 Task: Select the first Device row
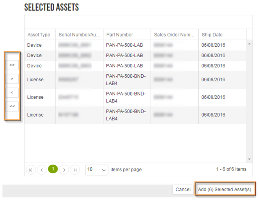121,45
